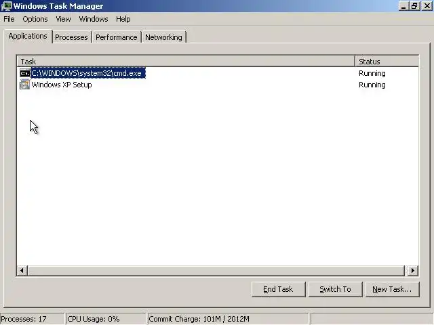Open the File menu
Screen dimensions: 434x325
tap(9, 19)
